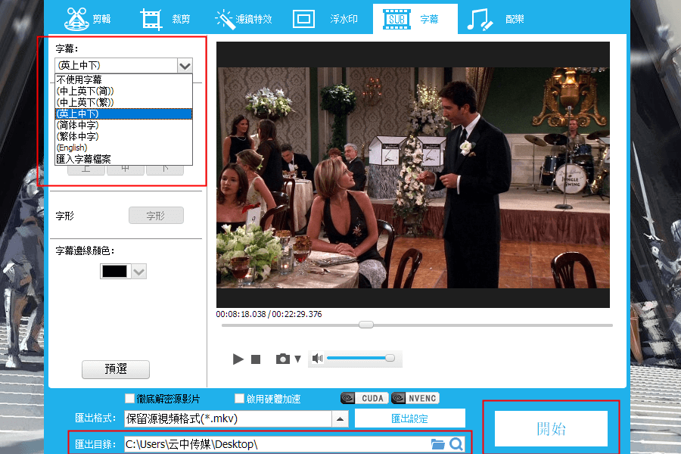The image size is (681, 454).
Task: Mute audio with the speaker icon
Action: tap(318, 359)
